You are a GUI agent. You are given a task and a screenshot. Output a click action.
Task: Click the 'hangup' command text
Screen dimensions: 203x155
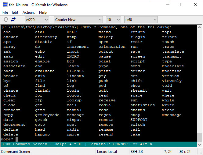click(x=42, y=135)
